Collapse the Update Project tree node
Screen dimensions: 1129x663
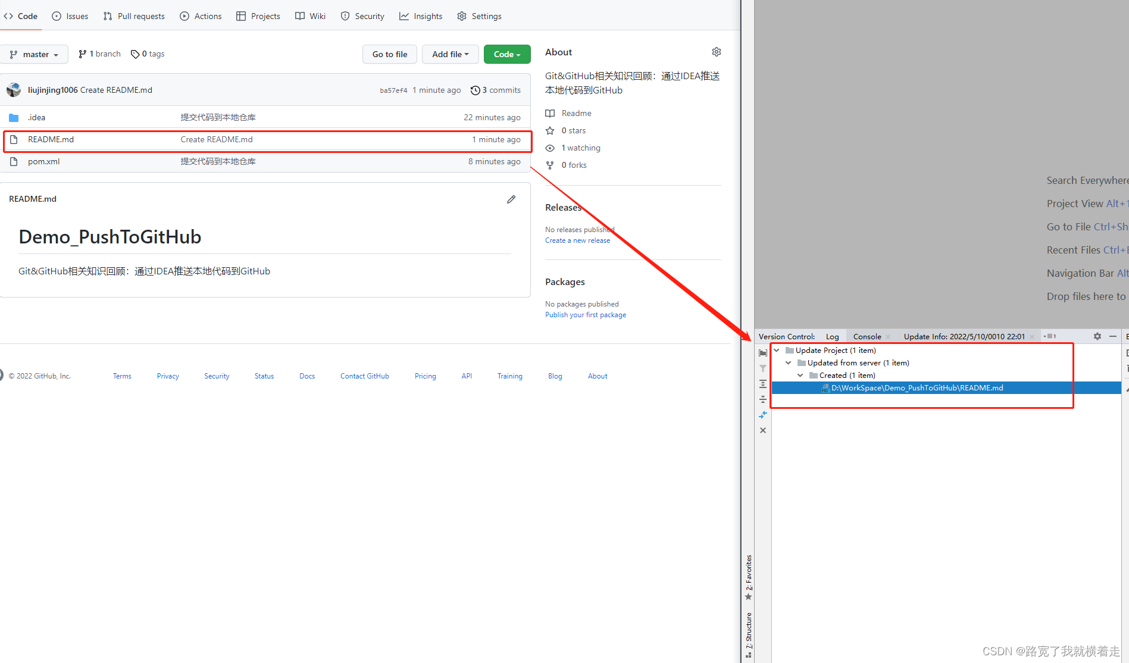point(777,351)
